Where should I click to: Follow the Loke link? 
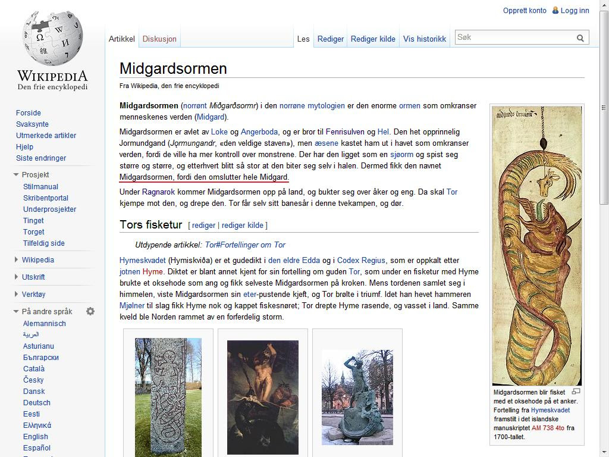pyautogui.click(x=219, y=132)
